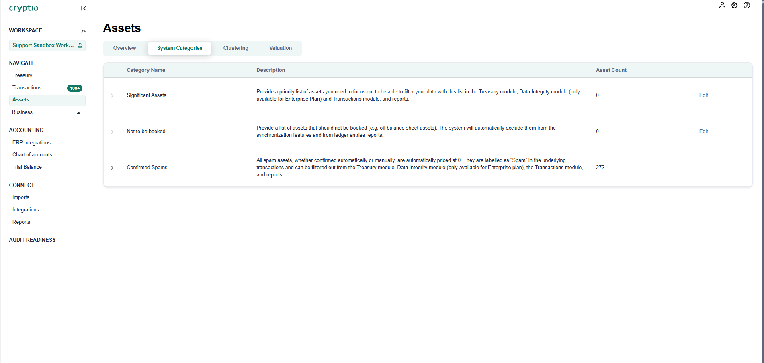This screenshot has width=764, height=363.
Task: Open the Valuation tab
Action: (x=280, y=48)
